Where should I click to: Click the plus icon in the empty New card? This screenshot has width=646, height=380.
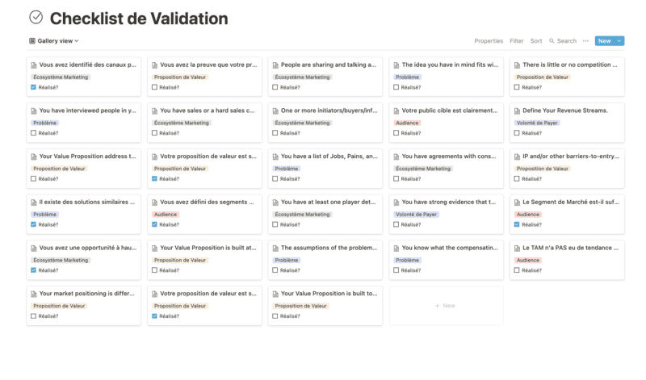[437, 306]
